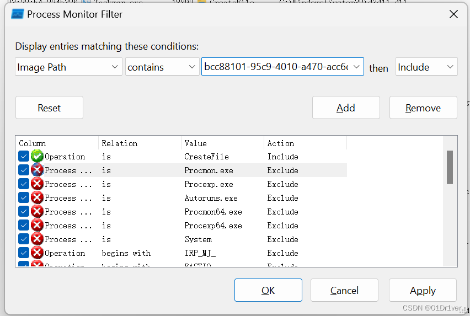
Task: Click the red Exclude icon for System
Action: 37,239
